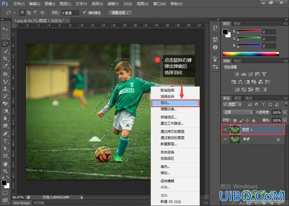Select the Horizontal Type tool
This screenshot has height=206, width=289.
pyautogui.click(x=5, y=141)
